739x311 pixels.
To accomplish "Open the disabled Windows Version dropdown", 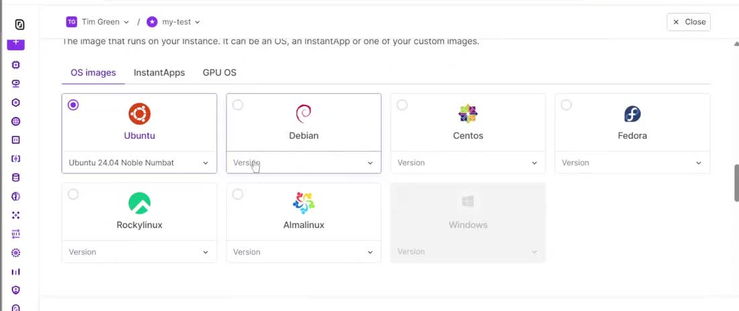I will pyautogui.click(x=468, y=252).
